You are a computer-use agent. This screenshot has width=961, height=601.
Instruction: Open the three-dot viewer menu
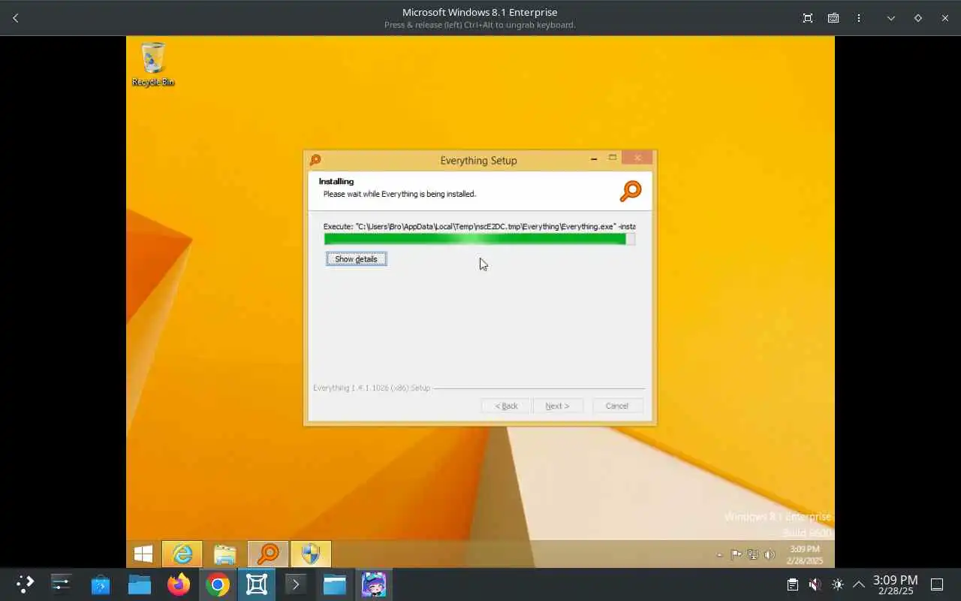[x=859, y=18]
